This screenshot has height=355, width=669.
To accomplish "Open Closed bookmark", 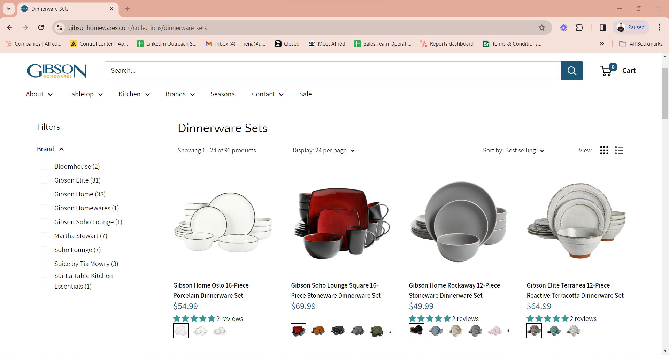I will 287,44.
